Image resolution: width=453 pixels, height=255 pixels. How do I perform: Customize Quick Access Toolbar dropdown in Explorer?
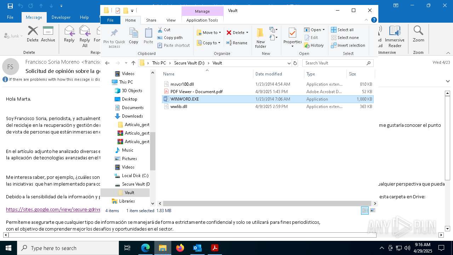point(132,11)
